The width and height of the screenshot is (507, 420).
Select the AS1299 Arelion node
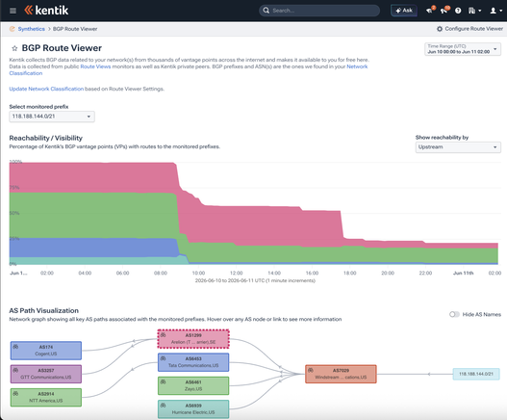tap(193, 339)
